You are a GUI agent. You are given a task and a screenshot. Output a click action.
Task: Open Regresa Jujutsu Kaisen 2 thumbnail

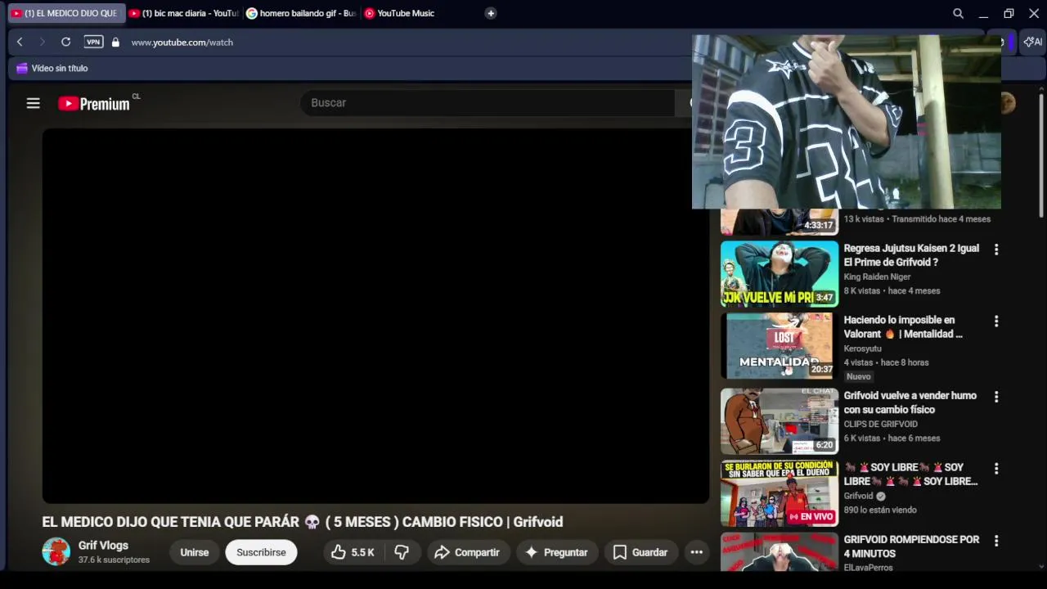[x=780, y=274]
